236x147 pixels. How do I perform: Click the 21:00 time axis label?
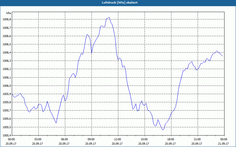point(198,139)
